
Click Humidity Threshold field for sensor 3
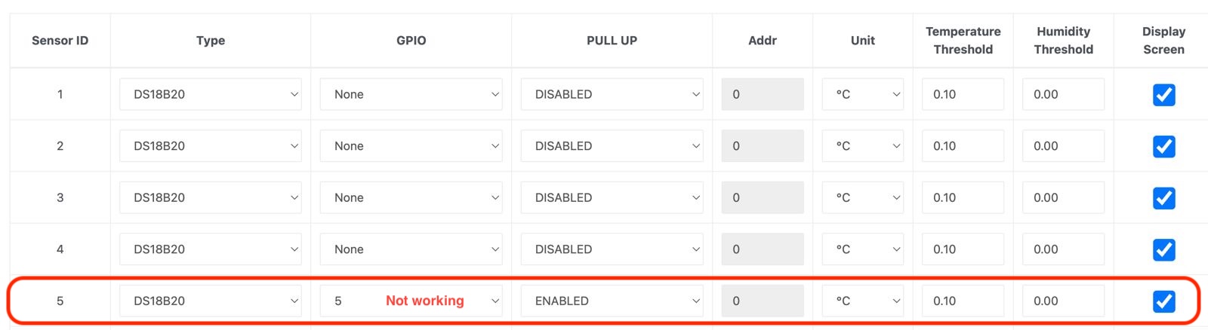1063,197
